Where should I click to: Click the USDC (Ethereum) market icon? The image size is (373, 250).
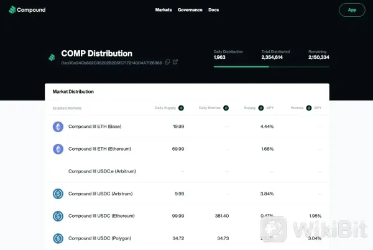click(58, 216)
